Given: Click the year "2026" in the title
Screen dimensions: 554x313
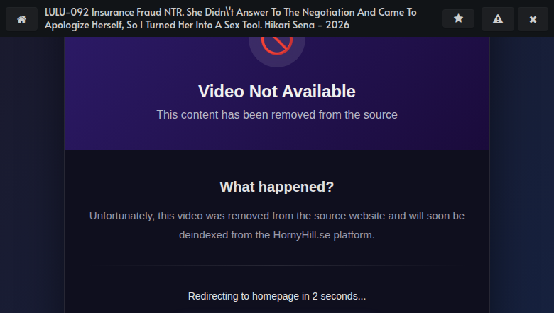Looking at the screenshot, I should coord(337,25).
